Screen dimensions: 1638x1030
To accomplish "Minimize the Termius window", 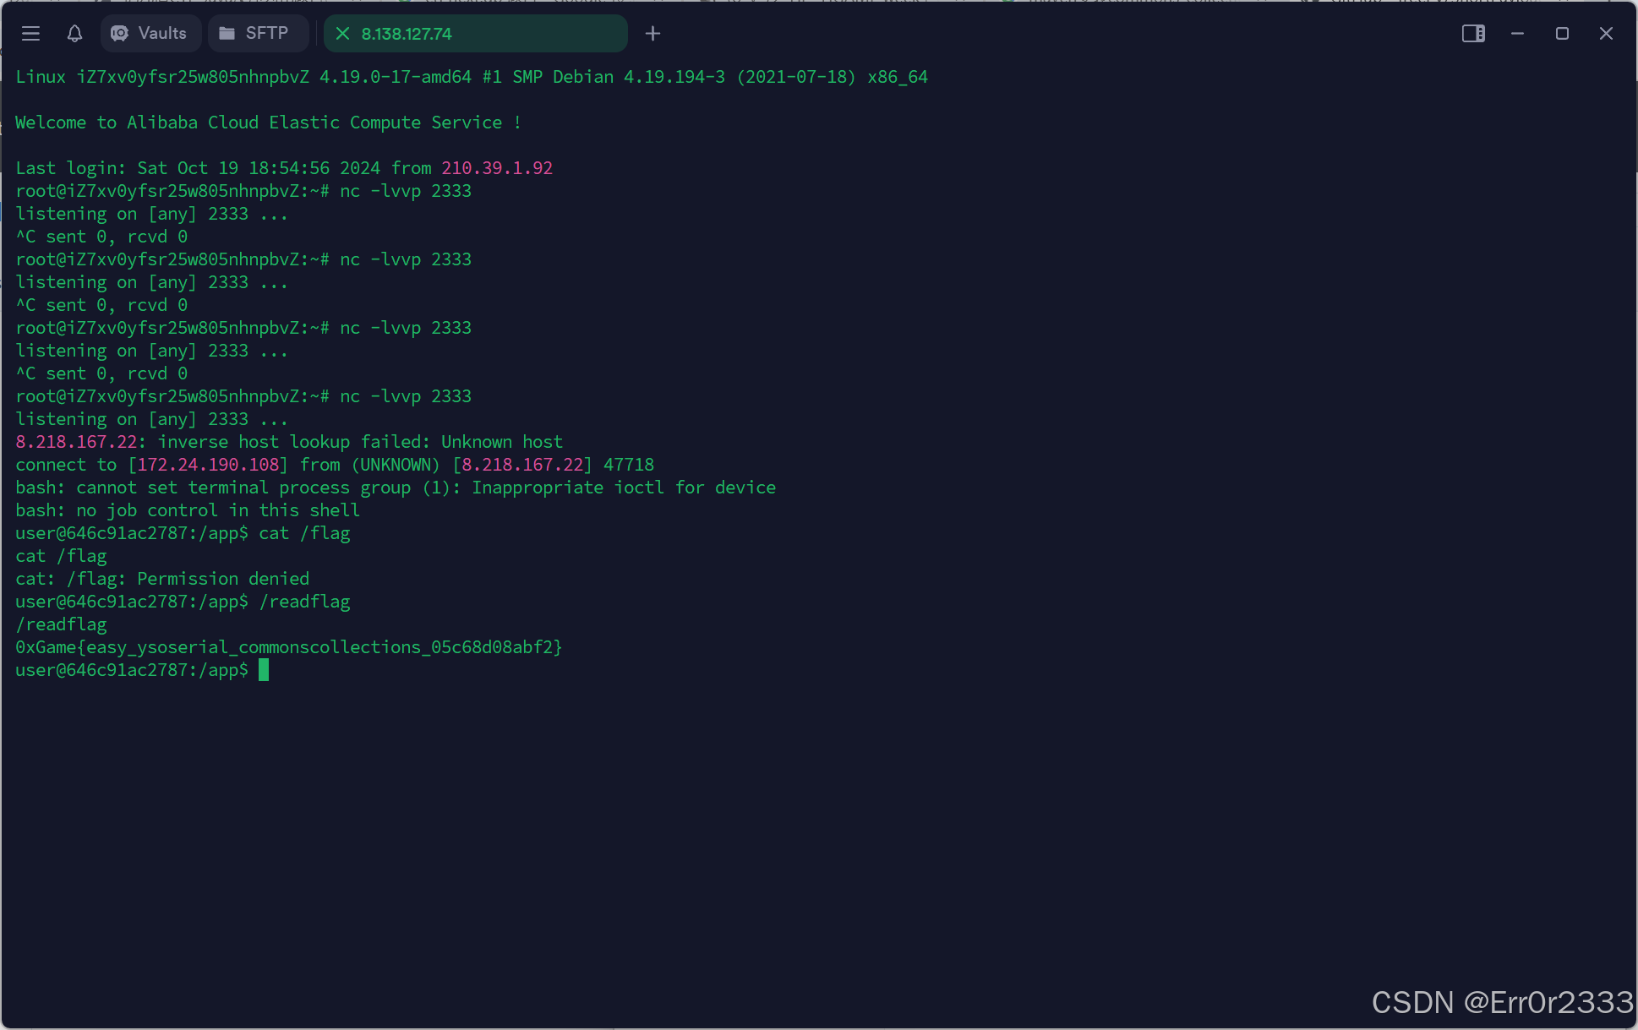I will point(1517,34).
